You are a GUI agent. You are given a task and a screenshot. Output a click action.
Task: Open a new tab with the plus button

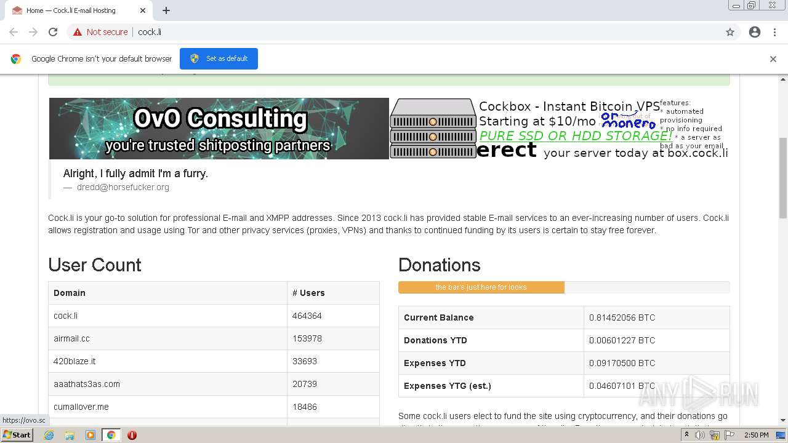(166, 10)
